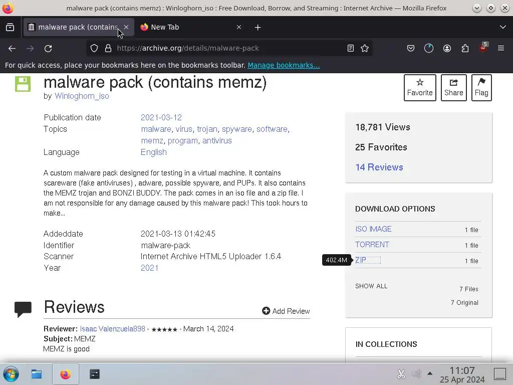Click the green floppy software icon
The width and height of the screenshot is (513, 385).
pyautogui.click(x=23, y=84)
